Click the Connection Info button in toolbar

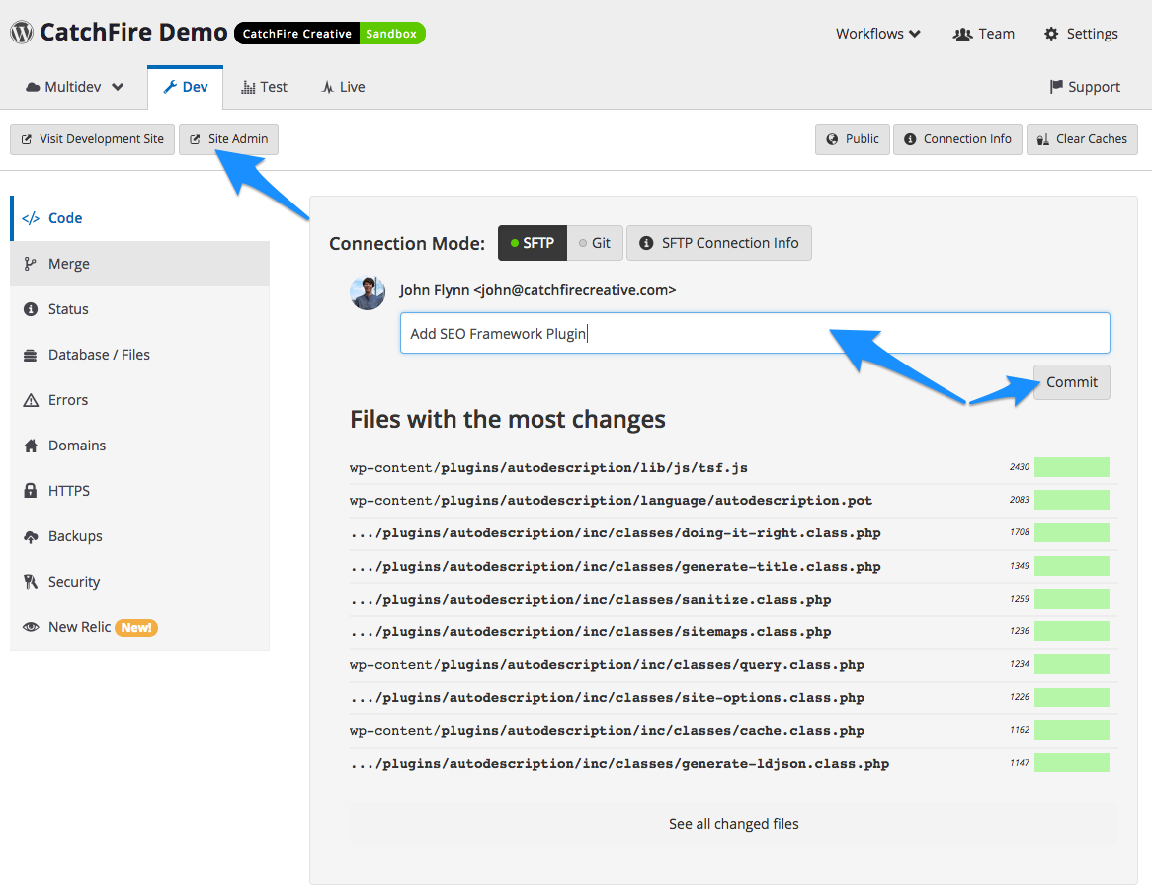pos(957,139)
